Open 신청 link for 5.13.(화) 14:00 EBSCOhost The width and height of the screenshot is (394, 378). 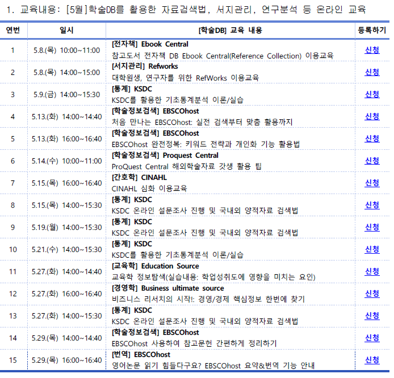[x=372, y=116]
